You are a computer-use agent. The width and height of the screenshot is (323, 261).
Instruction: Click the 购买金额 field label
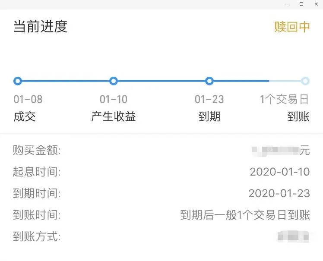(37, 150)
